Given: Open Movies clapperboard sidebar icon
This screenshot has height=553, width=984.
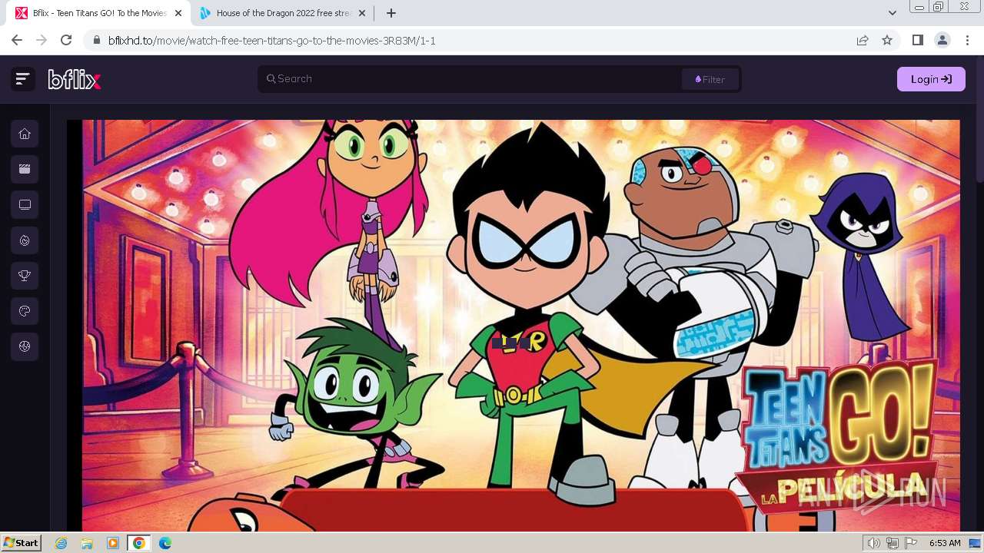Looking at the screenshot, I should tap(25, 169).
